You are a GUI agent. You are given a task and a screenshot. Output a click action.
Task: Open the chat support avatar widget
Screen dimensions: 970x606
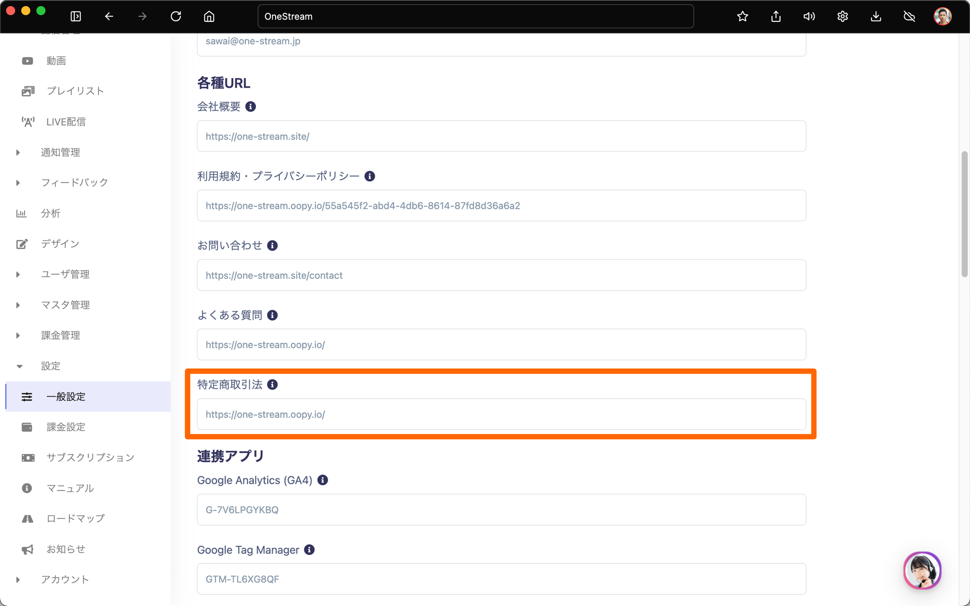[922, 570]
